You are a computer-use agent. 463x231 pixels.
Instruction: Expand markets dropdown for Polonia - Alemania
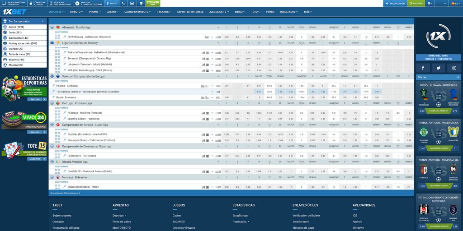tap(212, 86)
